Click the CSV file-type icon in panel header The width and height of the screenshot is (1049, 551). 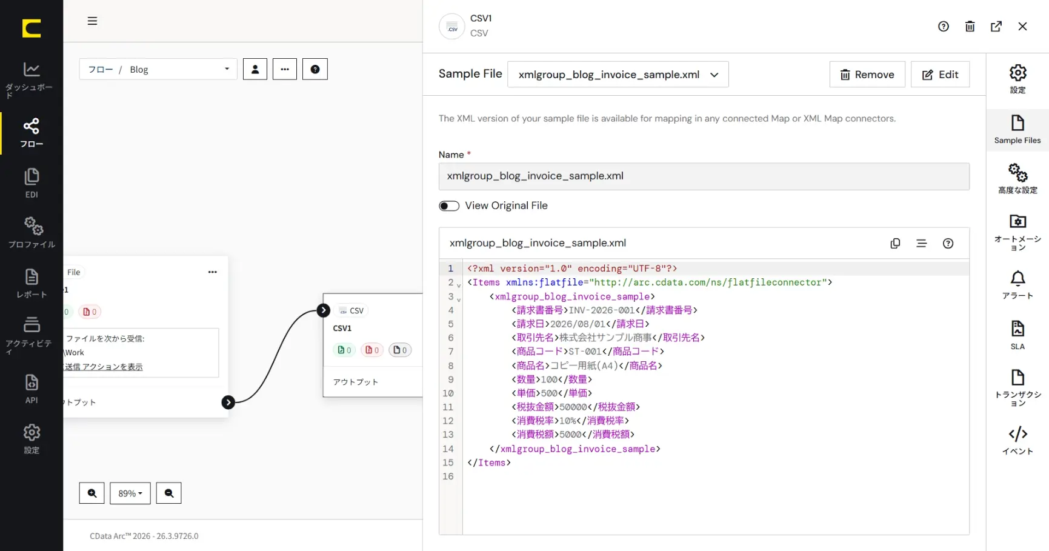click(x=451, y=27)
